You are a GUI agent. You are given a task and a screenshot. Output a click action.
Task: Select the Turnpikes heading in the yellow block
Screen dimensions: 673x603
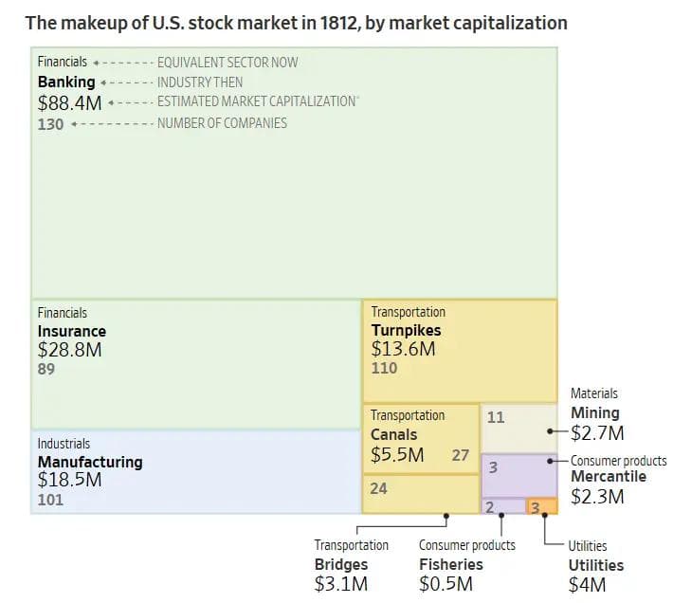click(406, 331)
